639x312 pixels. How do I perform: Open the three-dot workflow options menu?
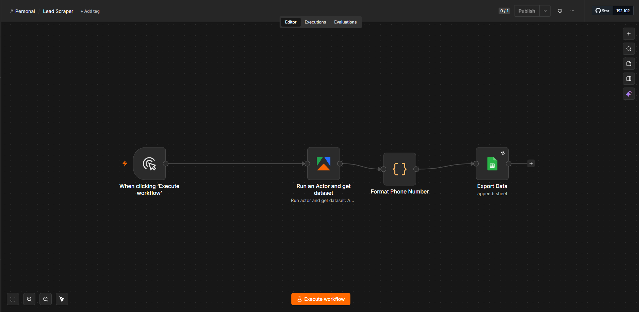coord(572,11)
